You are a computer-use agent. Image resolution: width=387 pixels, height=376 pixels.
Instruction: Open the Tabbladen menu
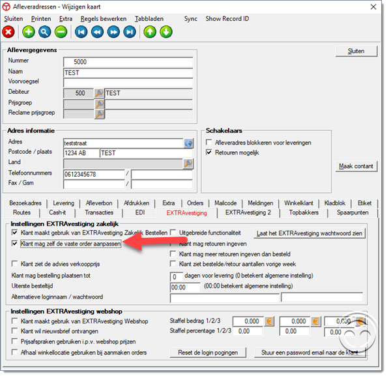pos(149,19)
